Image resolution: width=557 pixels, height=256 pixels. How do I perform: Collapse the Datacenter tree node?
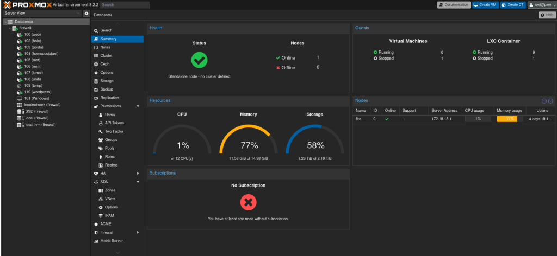tap(4, 22)
